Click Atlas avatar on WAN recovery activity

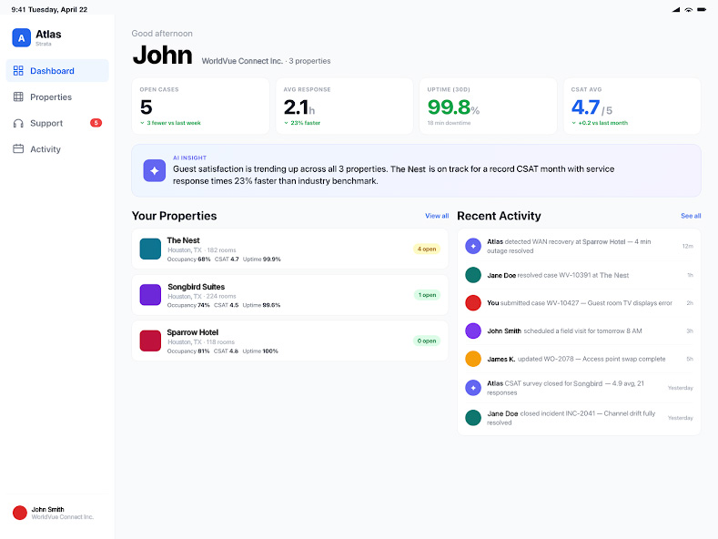pos(473,246)
